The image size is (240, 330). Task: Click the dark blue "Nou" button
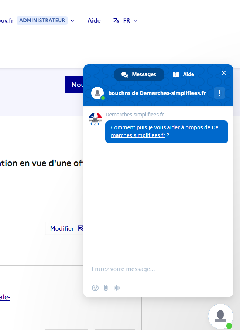[74, 85]
